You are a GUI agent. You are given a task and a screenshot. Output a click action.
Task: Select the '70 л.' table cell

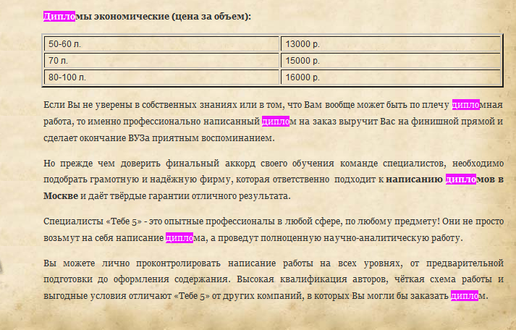click(x=161, y=61)
